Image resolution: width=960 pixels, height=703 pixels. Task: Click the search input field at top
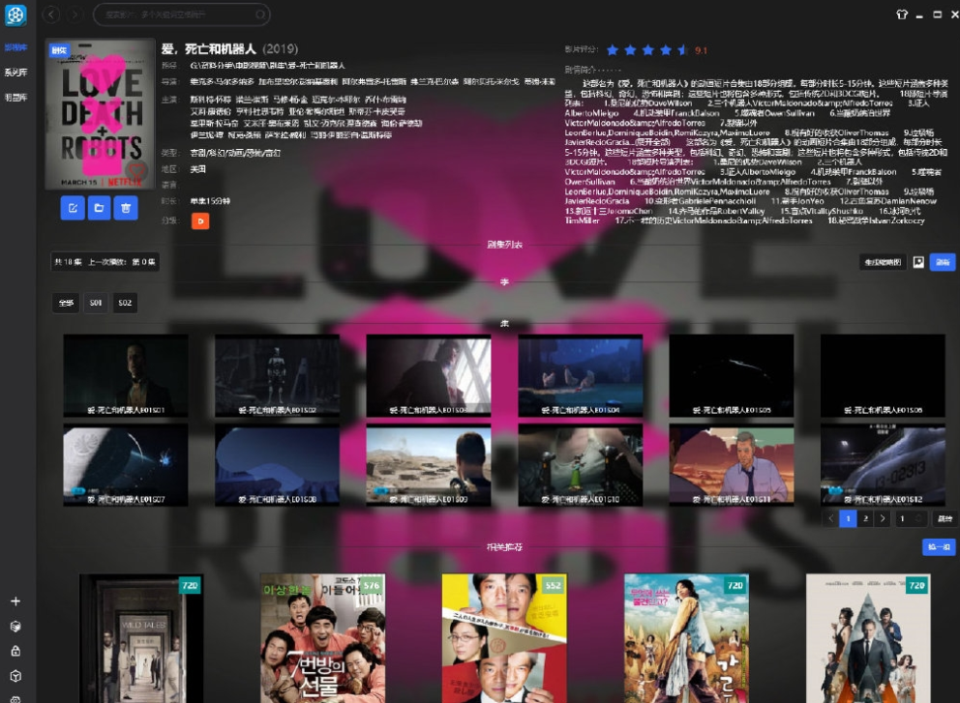tap(182, 15)
